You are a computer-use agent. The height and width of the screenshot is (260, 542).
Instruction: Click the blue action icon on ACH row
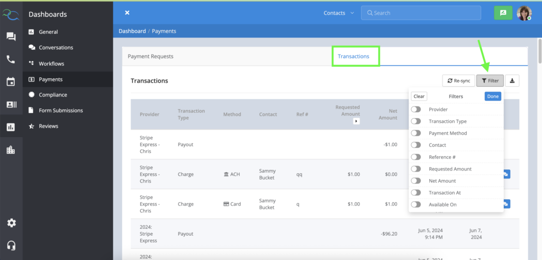pyautogui.click(x=506, y=174)
